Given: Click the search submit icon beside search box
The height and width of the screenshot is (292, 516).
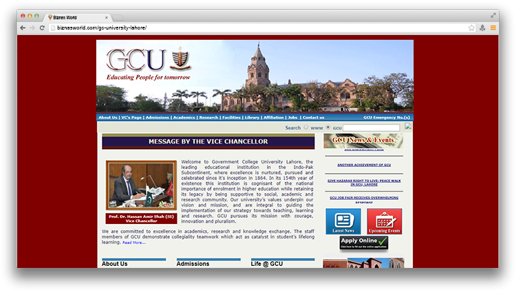Looking at the screenshot, I should coord(408,126).
